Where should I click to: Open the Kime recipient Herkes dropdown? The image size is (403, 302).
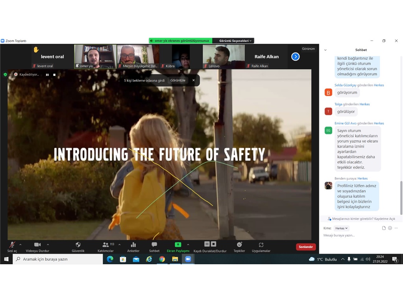coord(341,228)
